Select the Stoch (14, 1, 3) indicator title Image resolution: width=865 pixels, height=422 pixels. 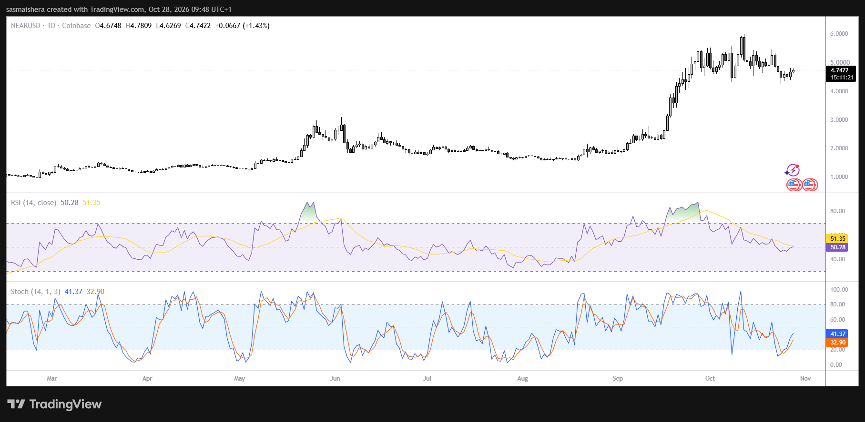36,292
